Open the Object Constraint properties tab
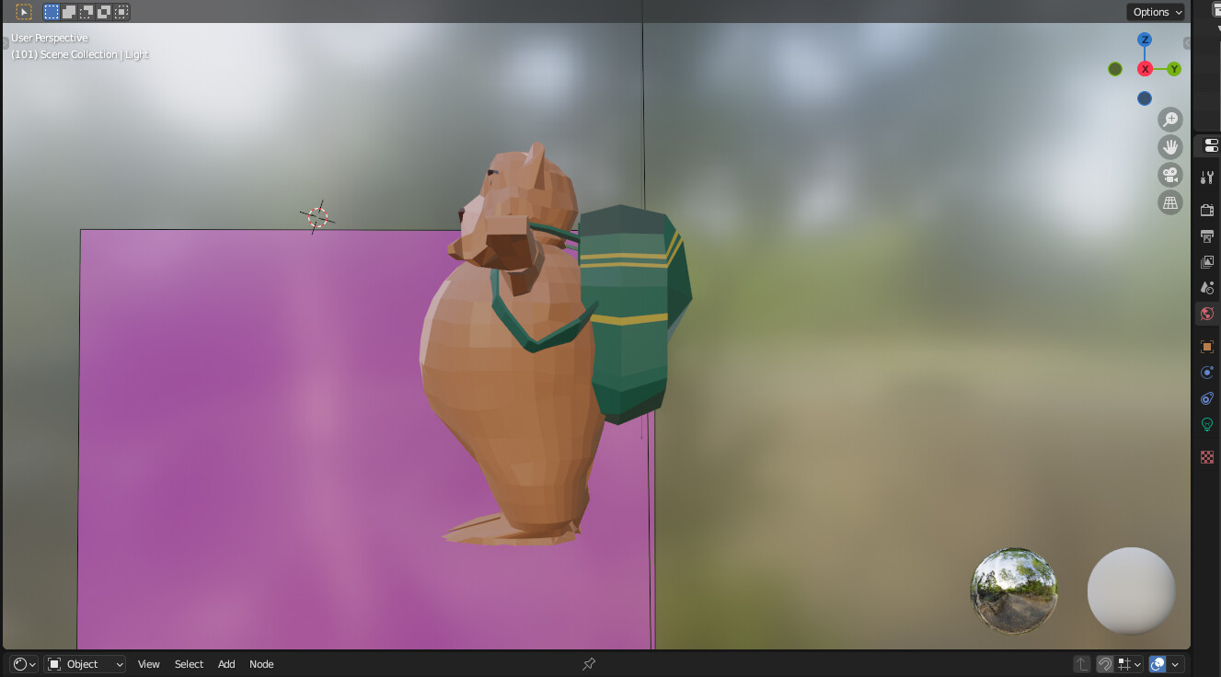The width and height of the screenshot is (1221, 677). [1207, 398]
